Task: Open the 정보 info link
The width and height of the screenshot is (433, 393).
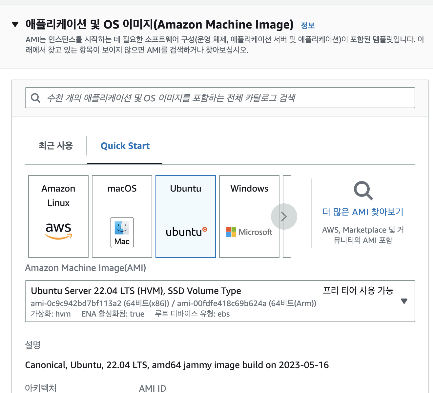Action: (308, 25)
